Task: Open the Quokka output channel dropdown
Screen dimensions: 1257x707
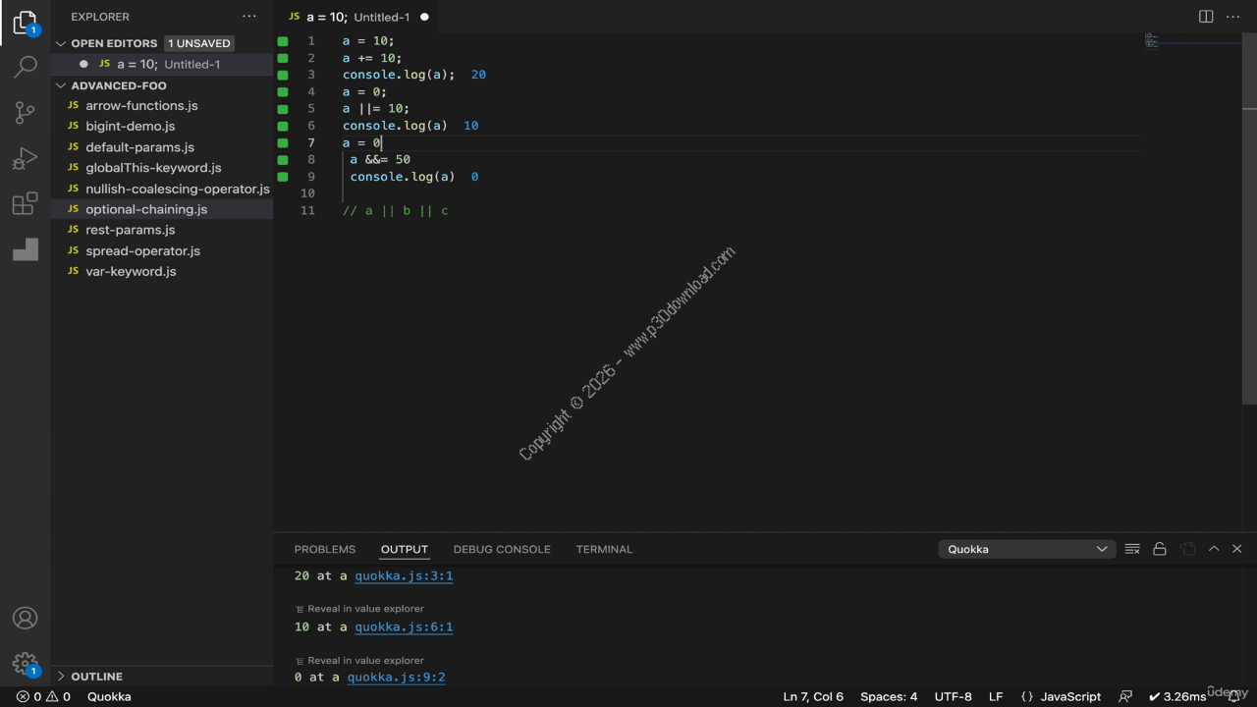Action: tap(1026, 549)
